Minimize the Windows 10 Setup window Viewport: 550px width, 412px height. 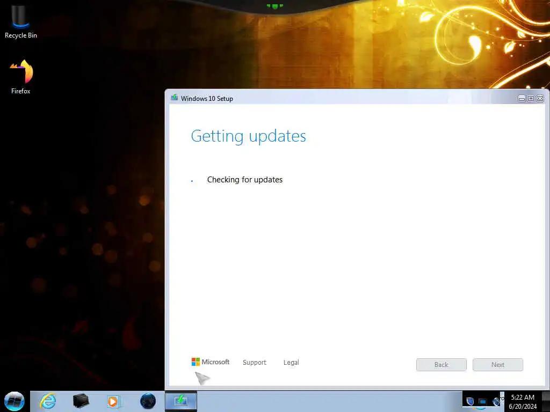pyautogui.click(x=522, y=99)
